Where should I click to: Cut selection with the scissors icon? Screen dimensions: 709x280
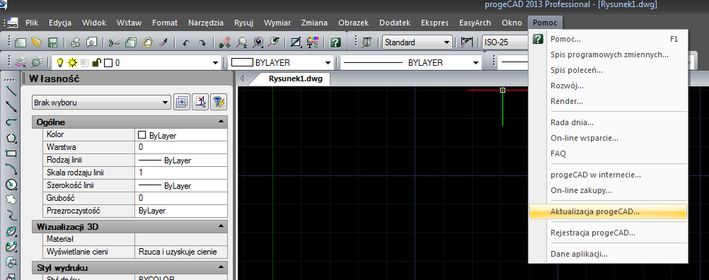click(x=115, y=42)
